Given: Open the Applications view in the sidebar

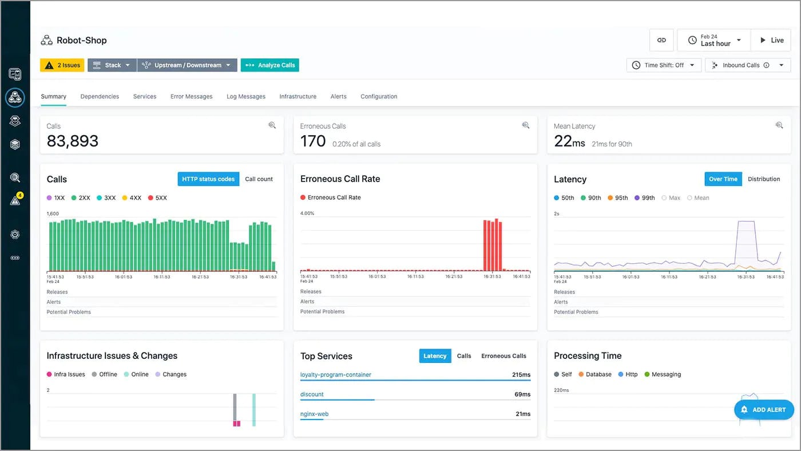Looking at the screenshot, I should 15,97.
